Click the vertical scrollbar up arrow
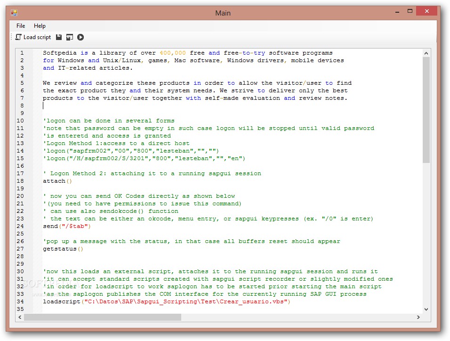This screenshot has width=450, height=341. (x=426, y=53)
